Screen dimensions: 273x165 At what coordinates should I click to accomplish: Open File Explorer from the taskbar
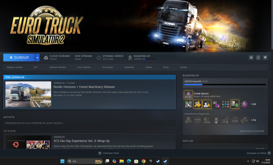(121, 161)
